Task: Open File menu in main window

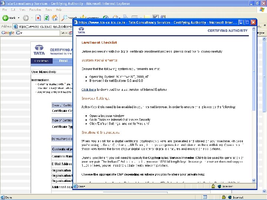Action: [4, 10]
